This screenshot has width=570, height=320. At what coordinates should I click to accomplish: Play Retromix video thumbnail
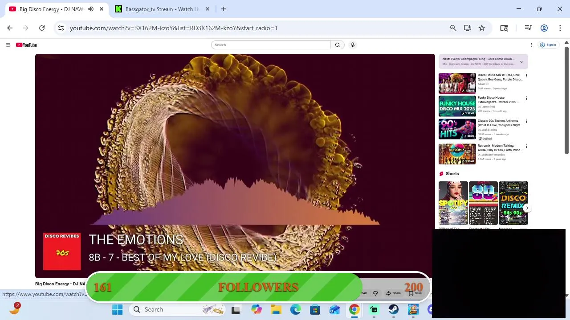(x=457, y=154)
